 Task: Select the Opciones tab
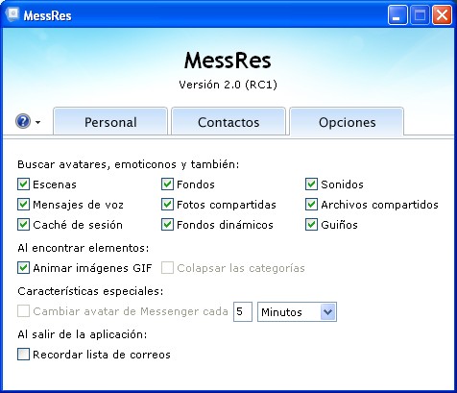tap(347, 122)
